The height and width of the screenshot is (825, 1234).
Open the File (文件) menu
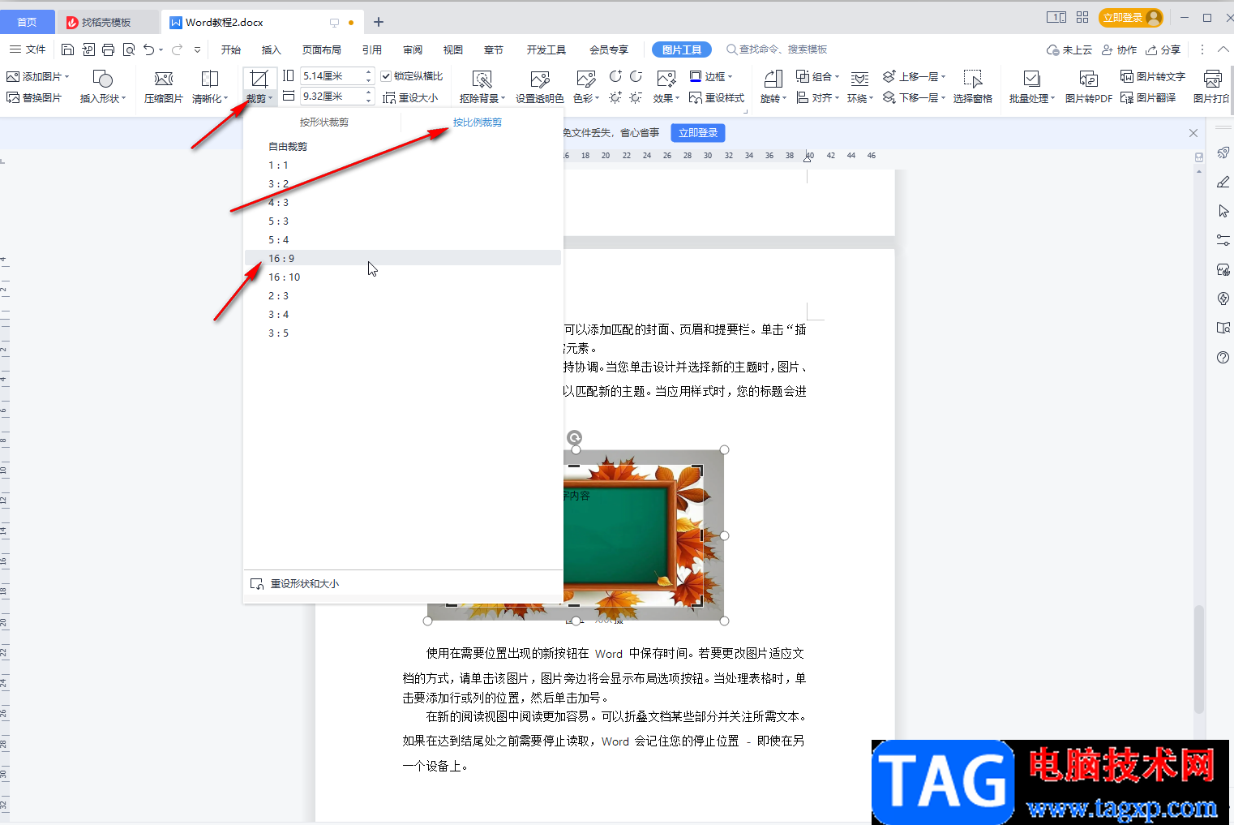[x=28, y=49]
